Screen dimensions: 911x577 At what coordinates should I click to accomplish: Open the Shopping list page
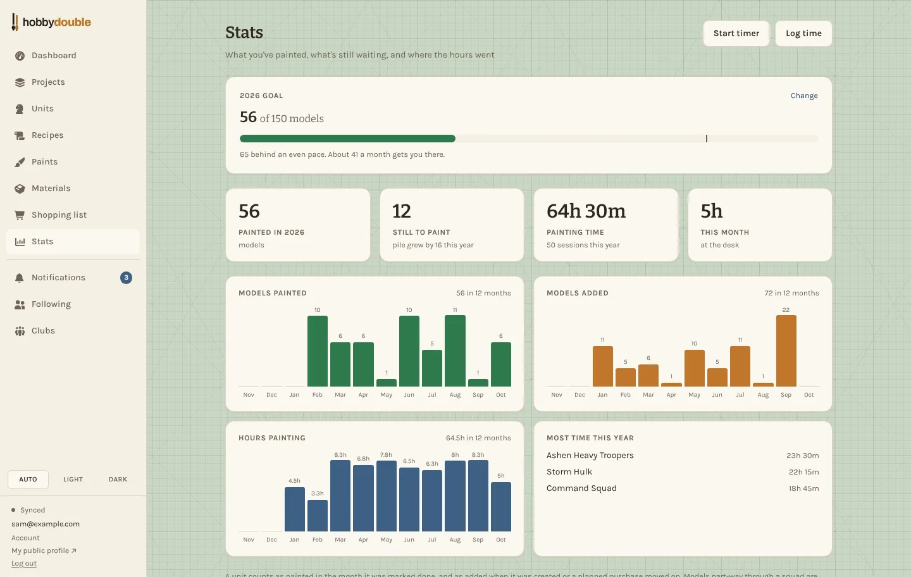point(73,215)
